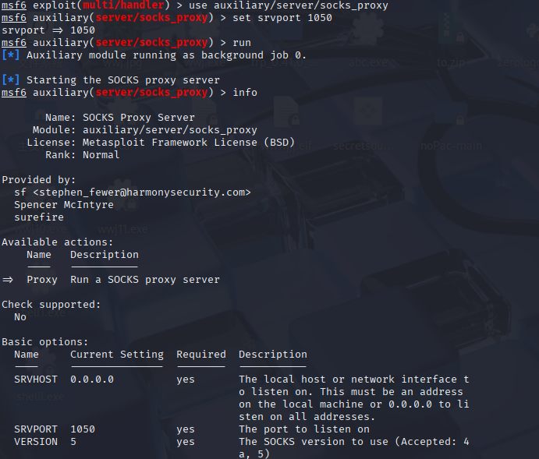Click the arrow beside the Proxy action
The height and width of the screenshot is (459, 539).
coord(8,280)
